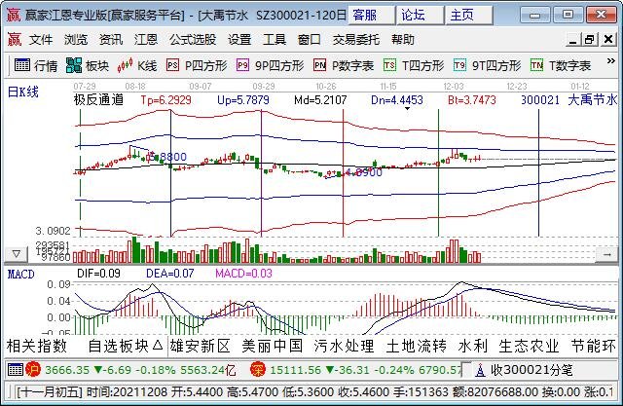Open the 雄安新区 sector tab

pyautogui.click(x=201, y=346)
